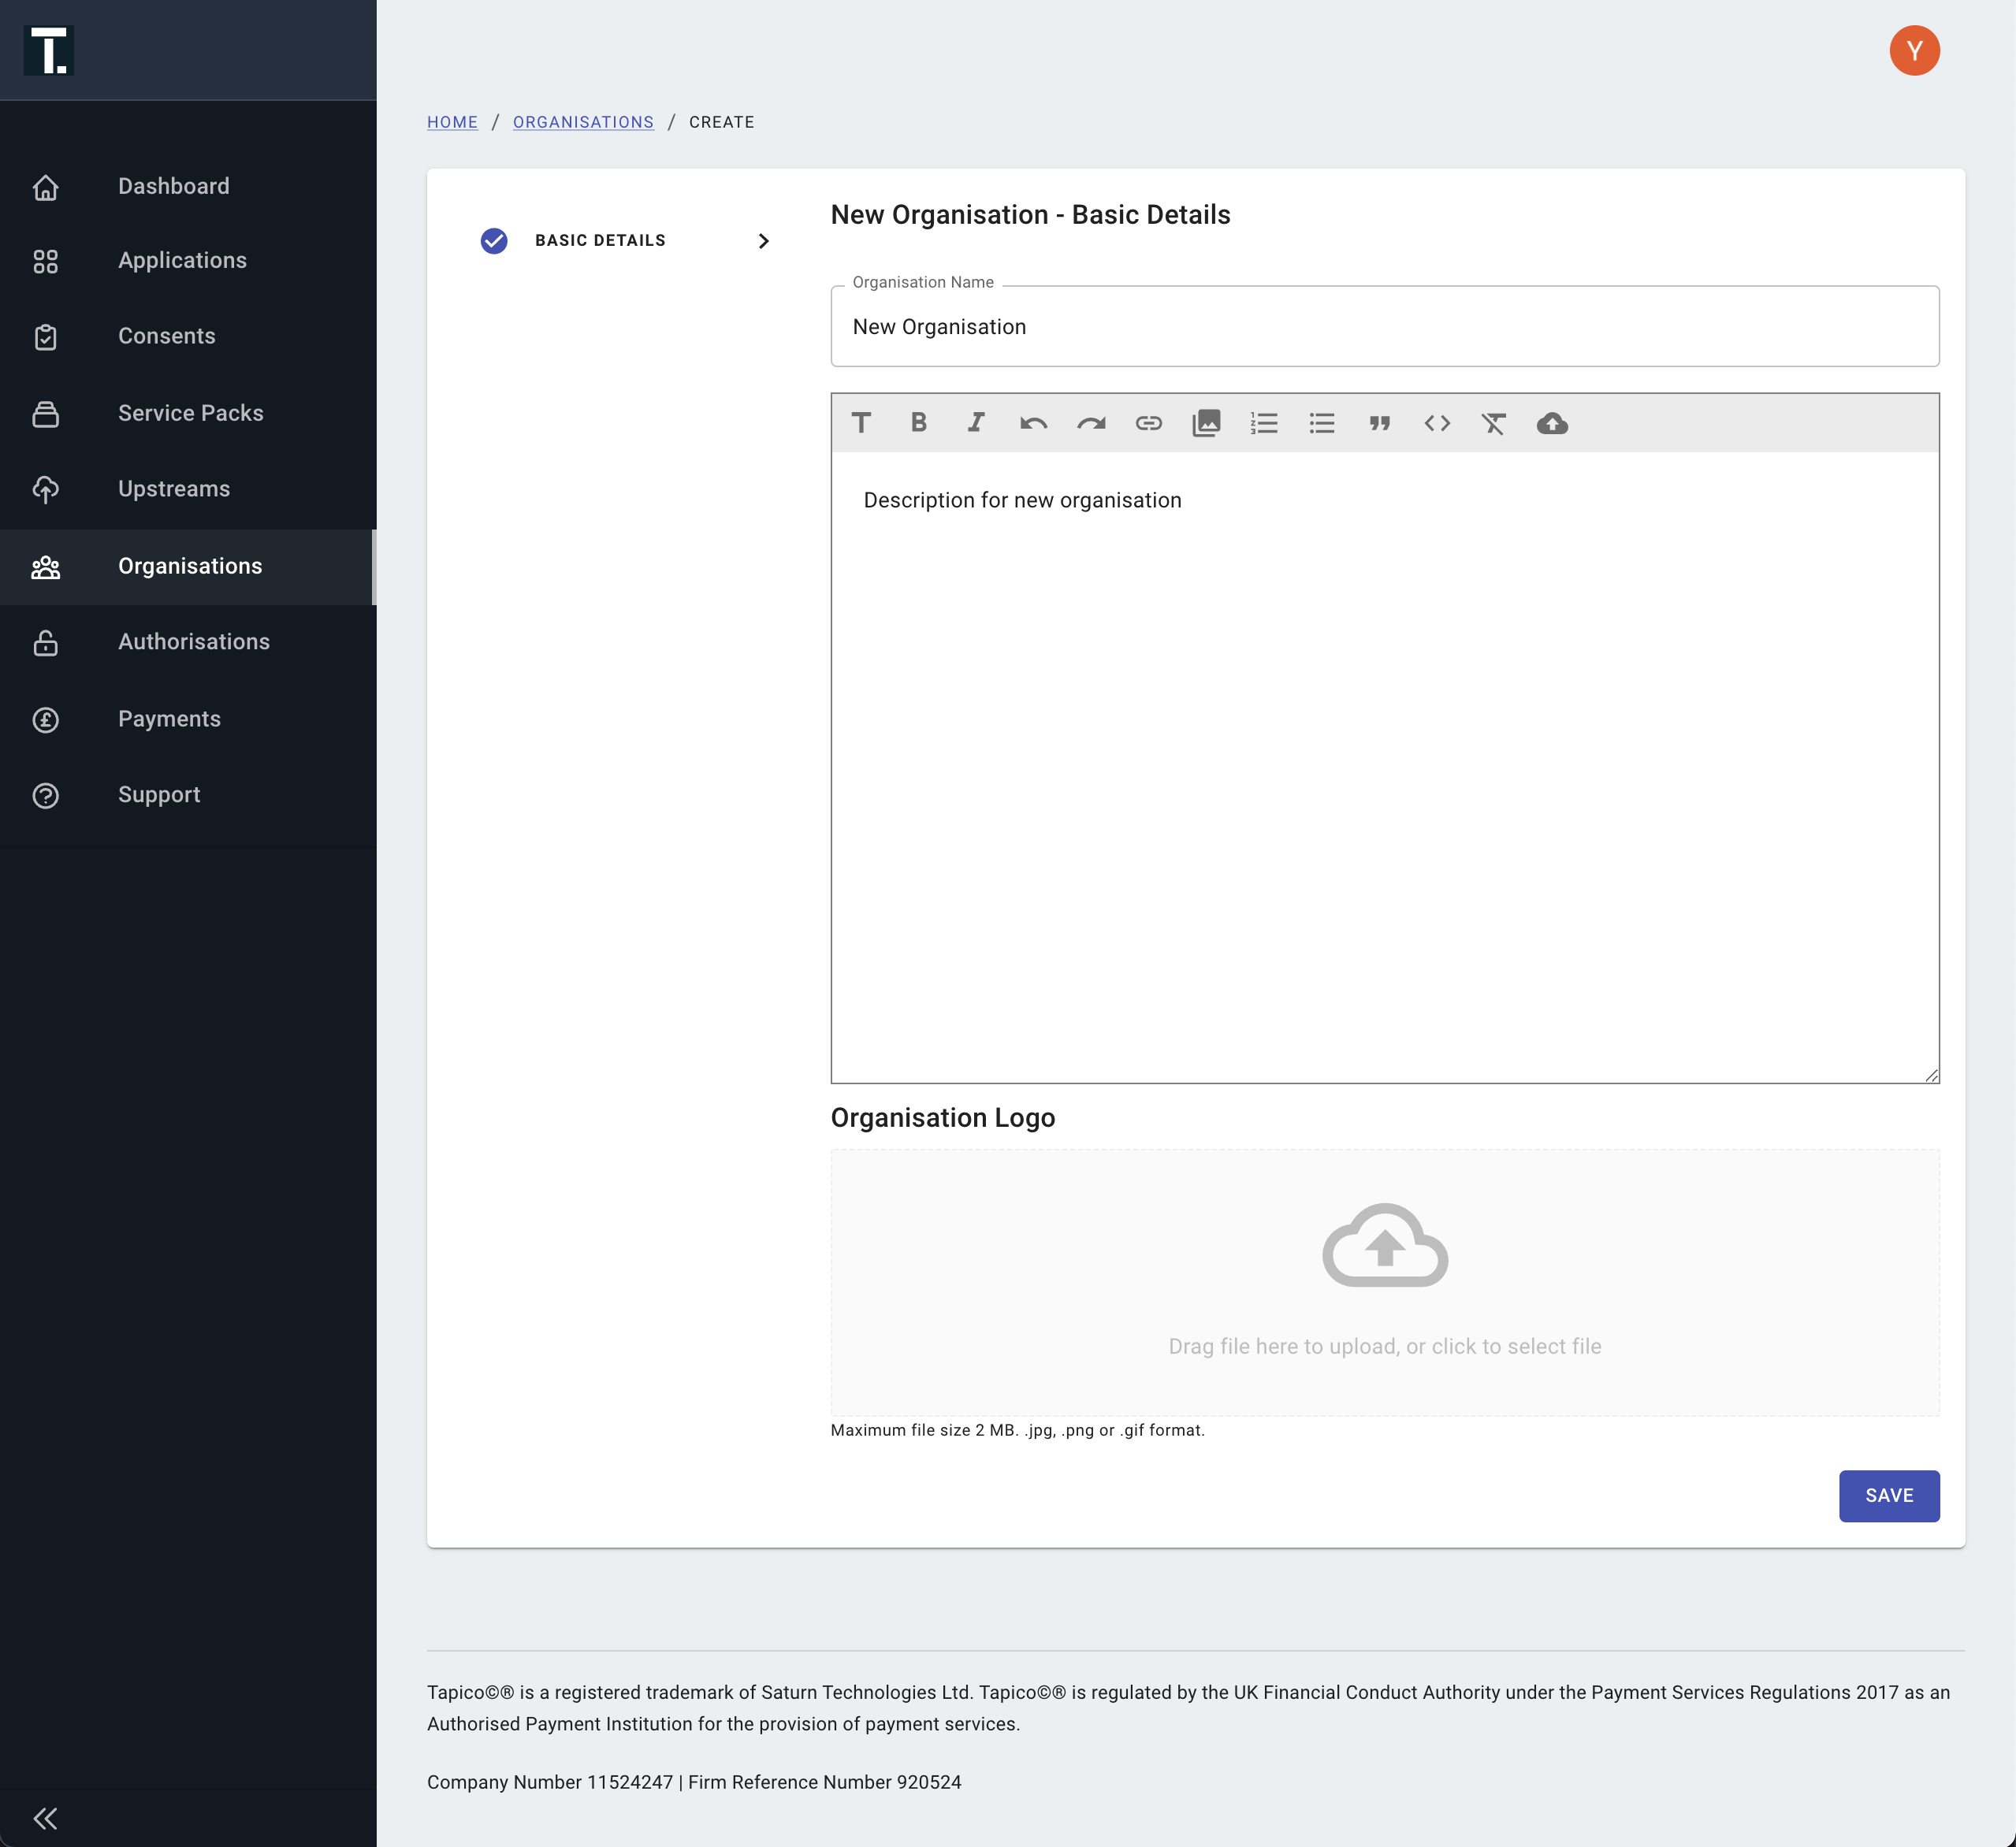The width and height of the screenshot is (2016, 1847).
Task: Collapse the sidebar with double-arrow icon
Action: [x=45, y=1817]
